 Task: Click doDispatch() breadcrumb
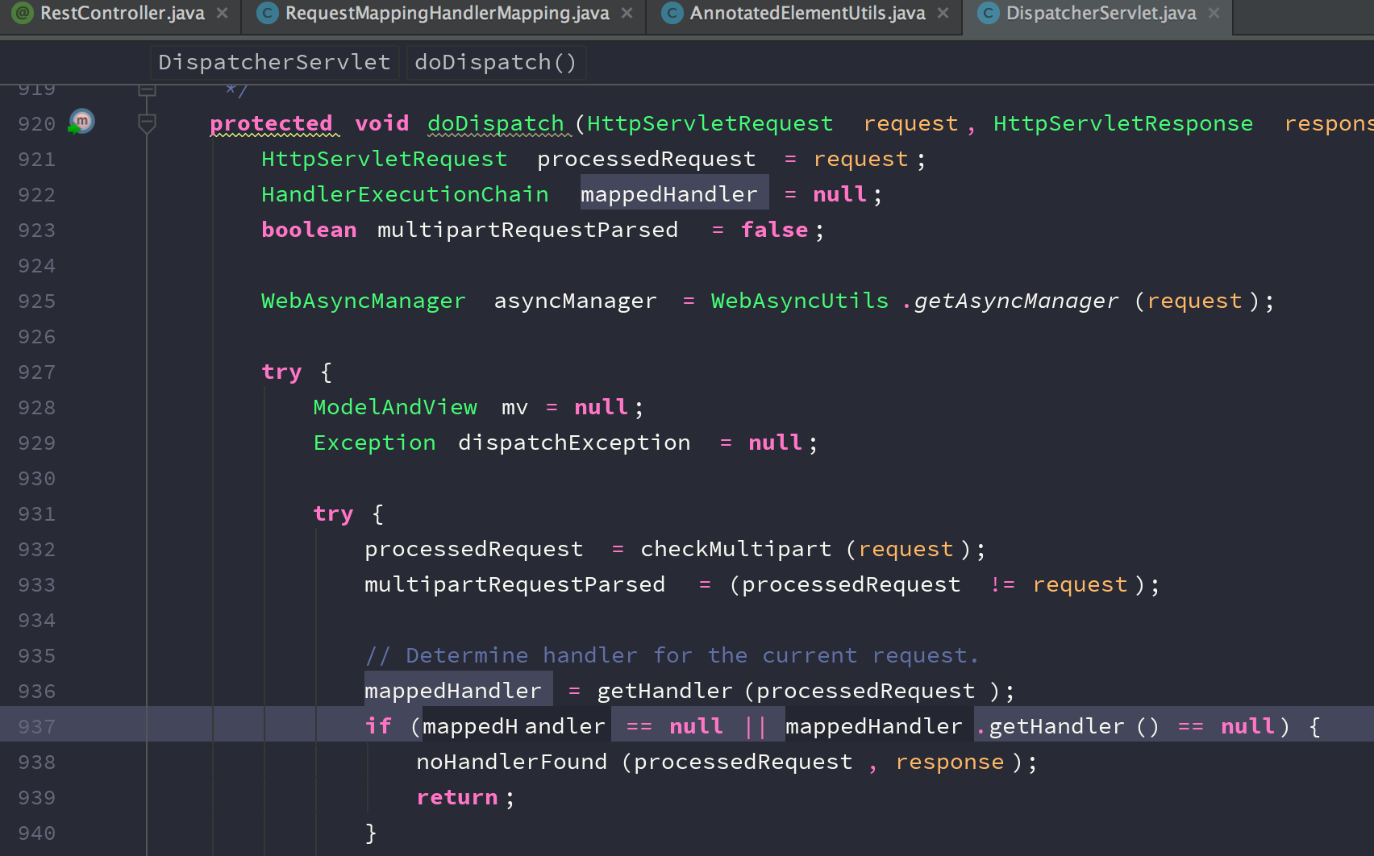pyautogui.click(x=496, y=62)
